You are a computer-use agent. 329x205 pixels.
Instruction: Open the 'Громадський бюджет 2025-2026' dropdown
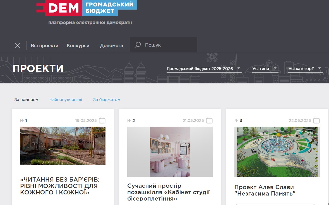[204, 69]
